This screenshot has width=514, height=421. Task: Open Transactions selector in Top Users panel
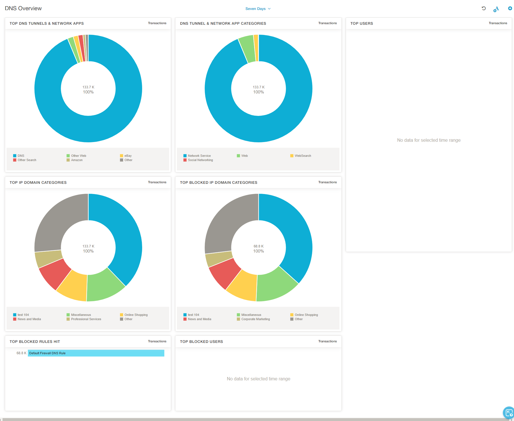click(x=498, y=23)
